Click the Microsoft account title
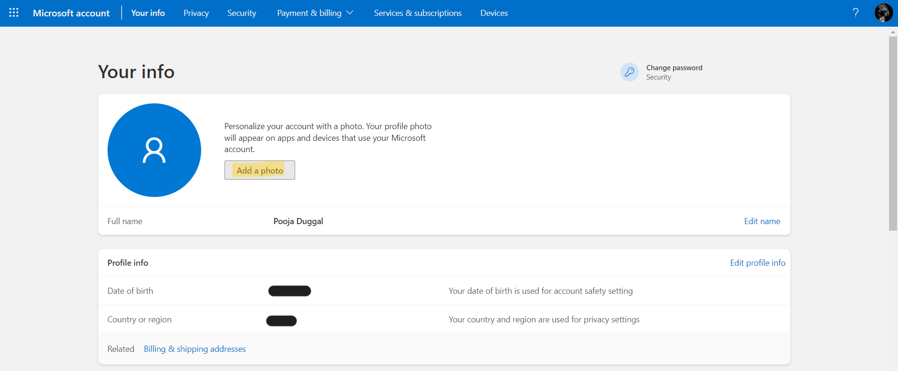The image size is (898, 371). tap(71, 13)
